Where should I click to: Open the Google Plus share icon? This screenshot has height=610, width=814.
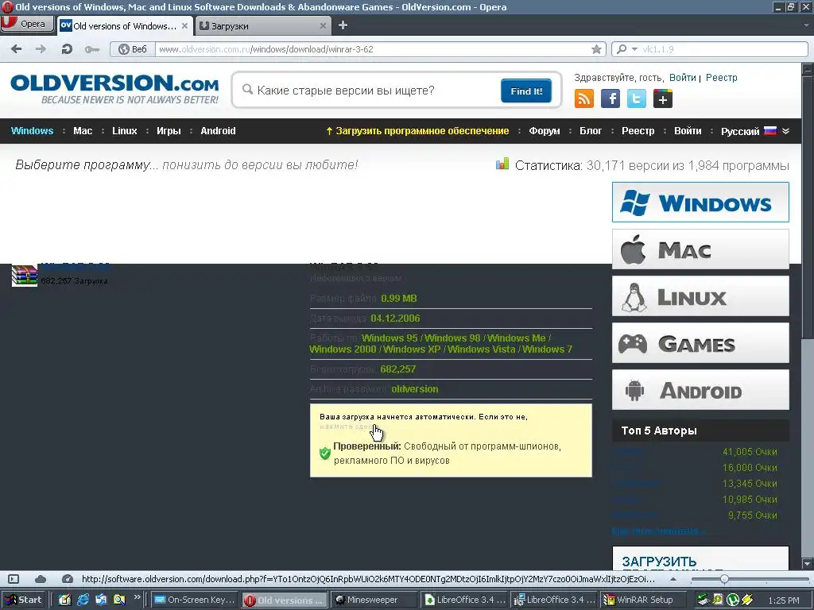pos(662,98)
